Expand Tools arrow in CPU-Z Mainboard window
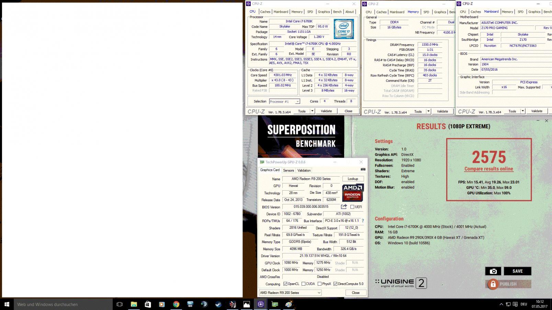 [x=522, y=111]
